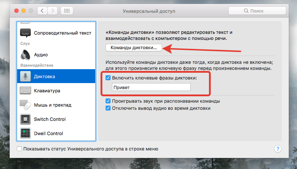Show all preferences grid button

67,11
